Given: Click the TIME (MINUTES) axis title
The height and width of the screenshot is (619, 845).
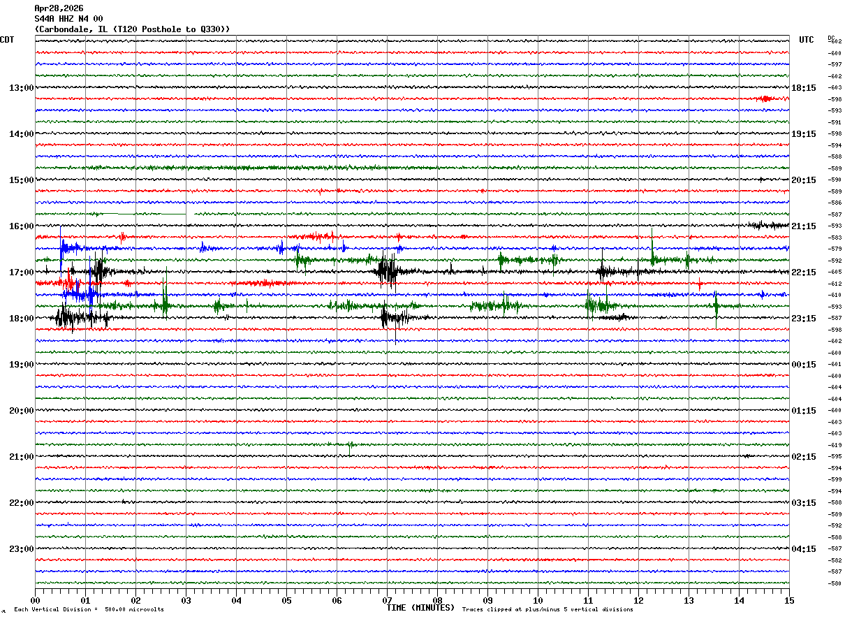Looking at the screenshot, I should [420, 608].
